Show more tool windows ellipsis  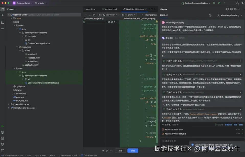click(x=3, y=29)
